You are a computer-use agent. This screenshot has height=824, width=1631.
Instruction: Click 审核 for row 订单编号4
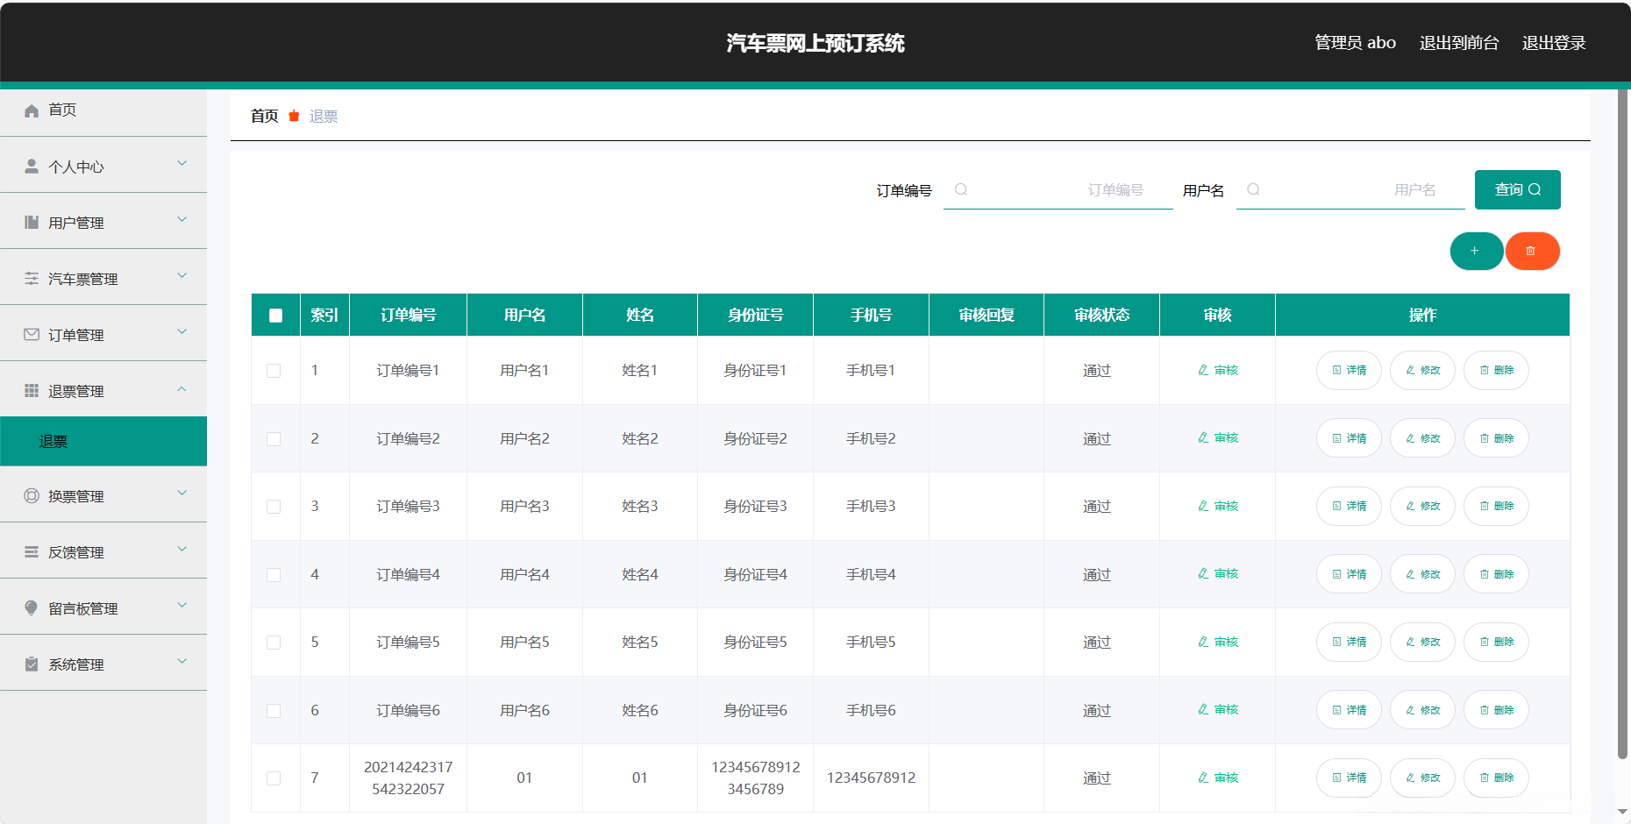[1218, 573]
